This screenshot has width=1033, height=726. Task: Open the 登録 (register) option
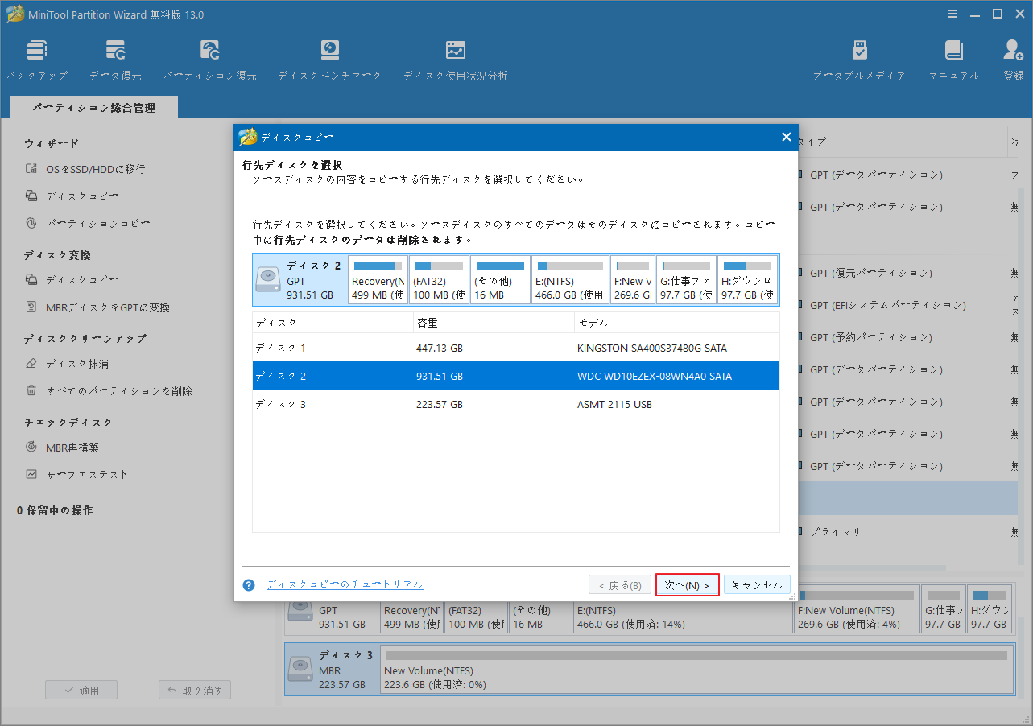(1012, 56)
